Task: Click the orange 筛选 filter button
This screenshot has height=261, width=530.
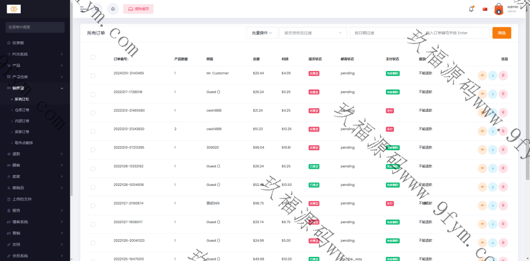Action: point(502,33)
